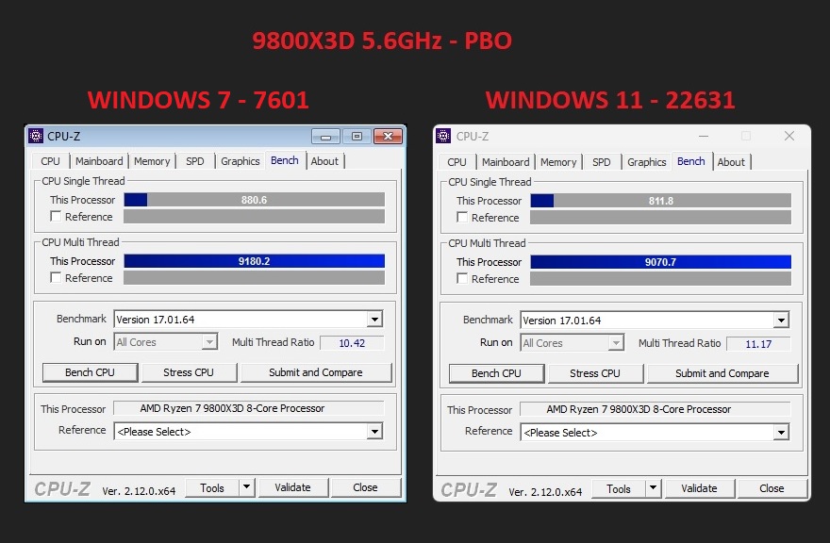Image resolution: width=830 pixels, height=543 pixels.
Task: Expand Tools dropdown arrow in Windows 7 window
Action: coord(247,487)
